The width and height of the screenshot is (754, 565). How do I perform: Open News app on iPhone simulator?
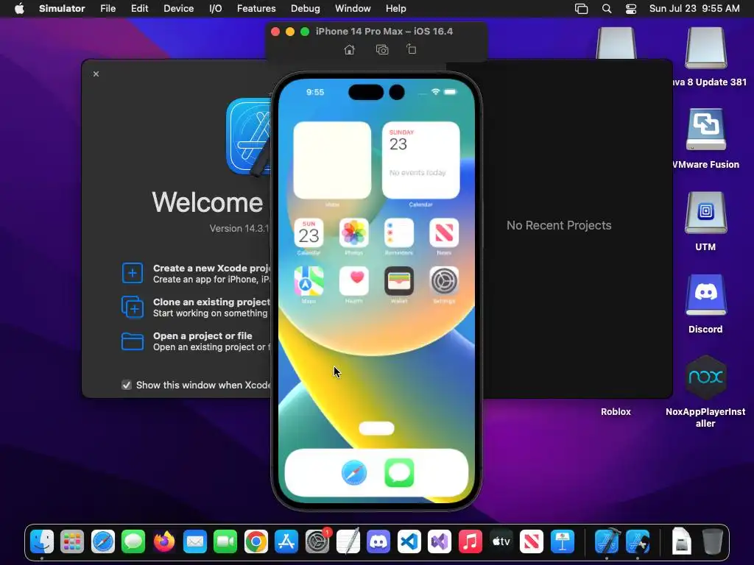tap(444, 233)
